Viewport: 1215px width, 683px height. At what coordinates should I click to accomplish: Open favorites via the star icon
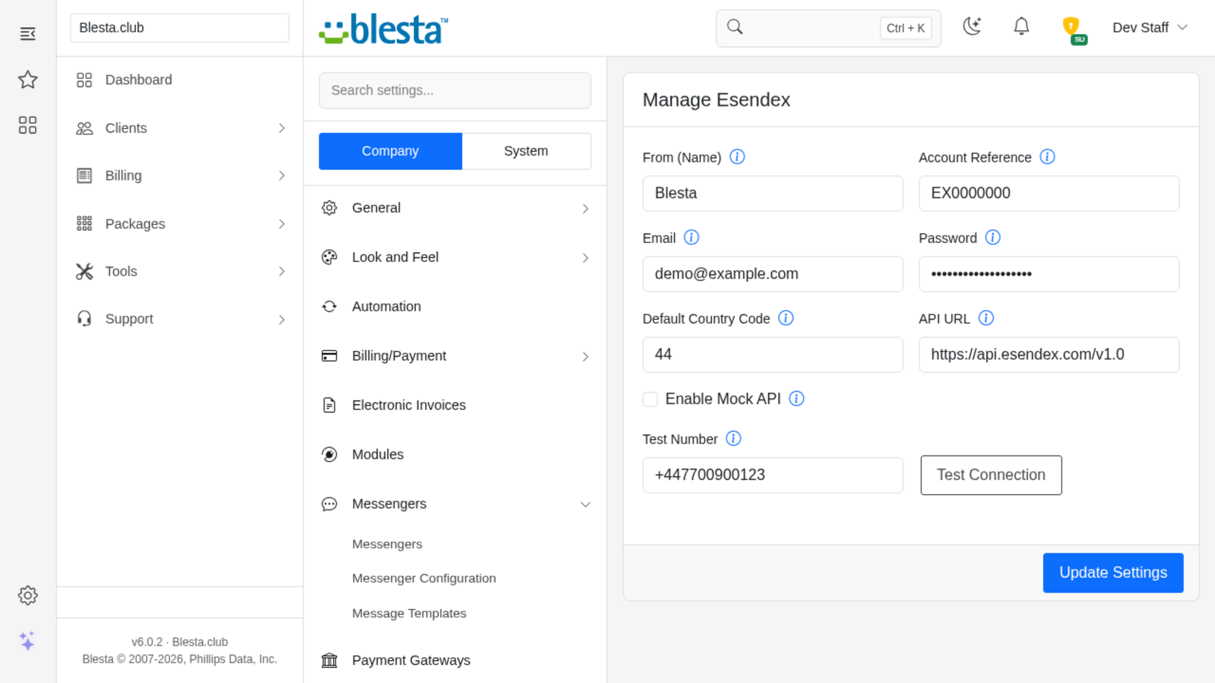[x=28, y=80]
